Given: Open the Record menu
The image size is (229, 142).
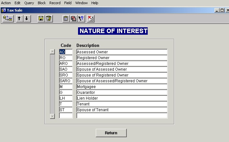Looking at the screenshot, I should click(55, 3).
